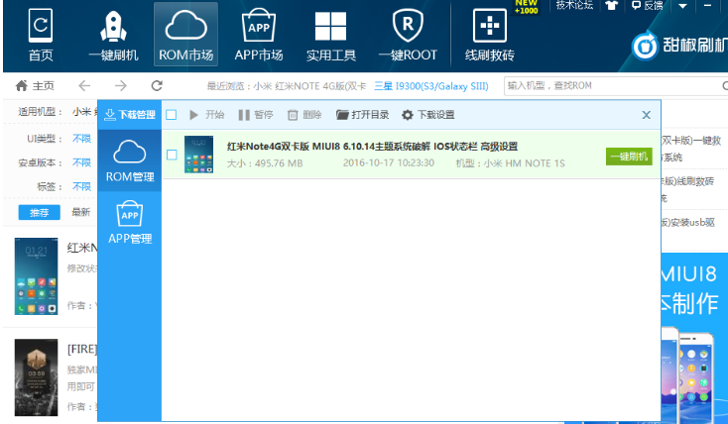Open the [FIRE] ROM dark thumbnail

pyautogui.click(x=37, y=377)
